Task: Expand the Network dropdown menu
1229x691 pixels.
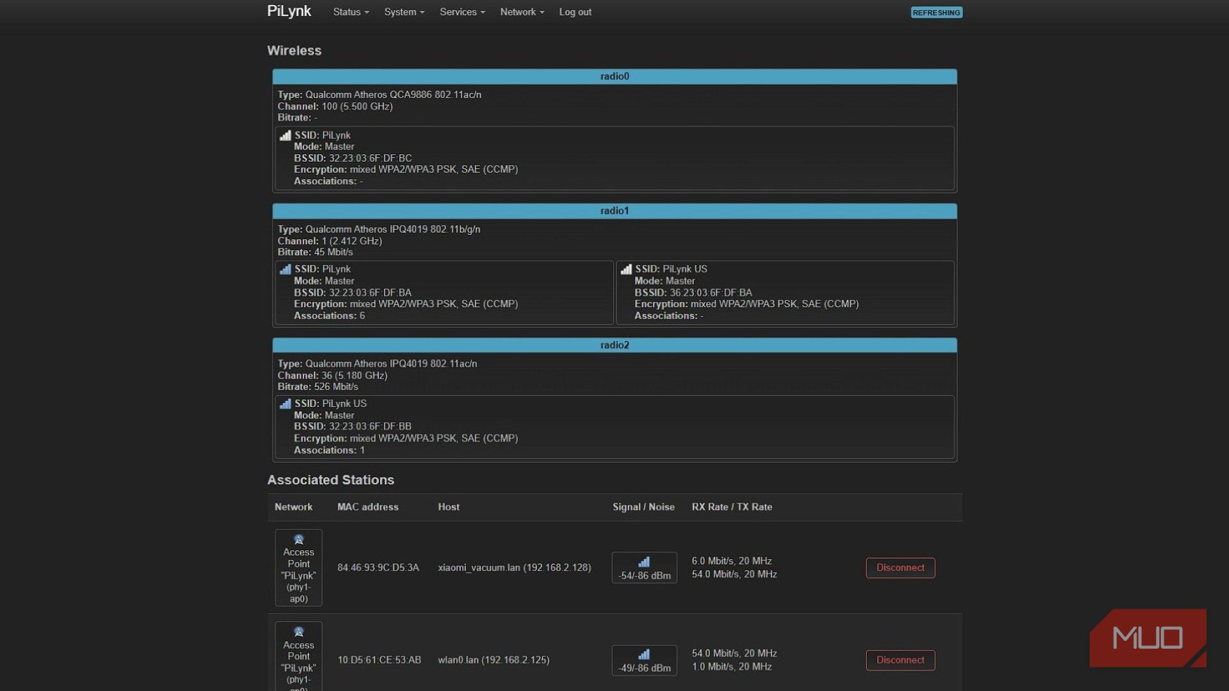Action: pyautogui.click(x=522, y=12)
